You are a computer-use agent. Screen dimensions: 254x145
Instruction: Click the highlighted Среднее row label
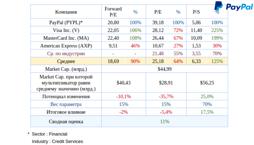(66, 61)
